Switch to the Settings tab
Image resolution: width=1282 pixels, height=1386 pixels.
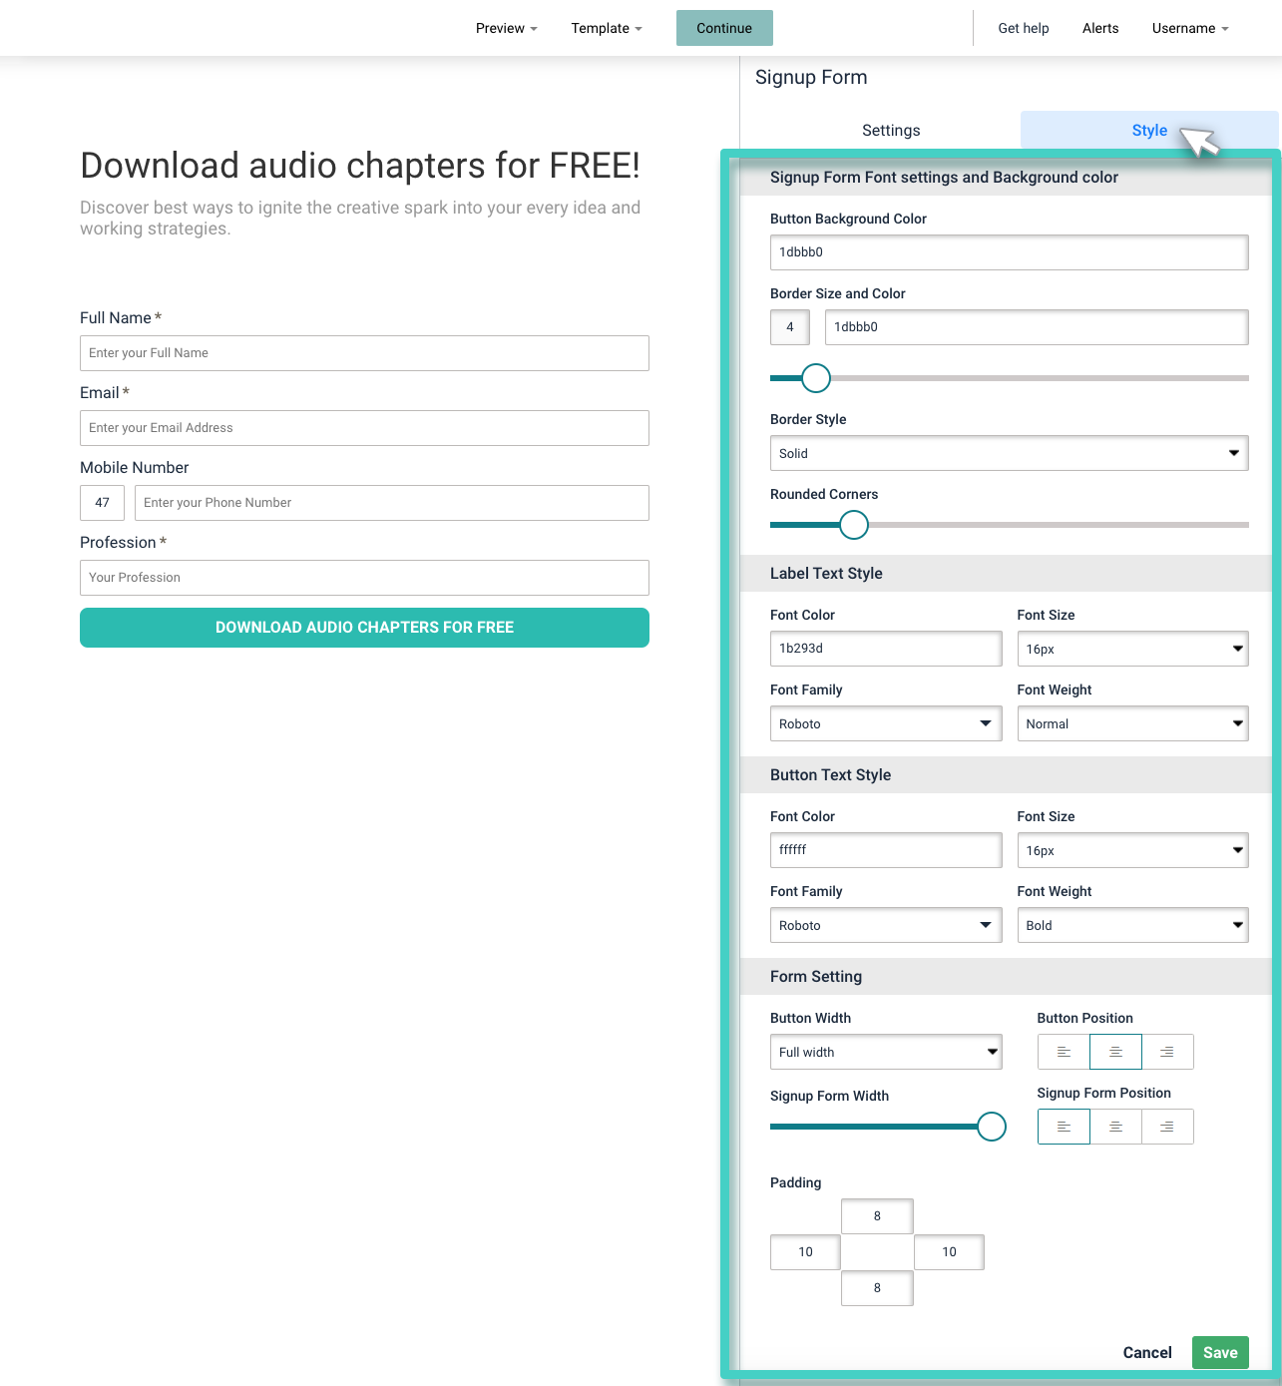(891, 131)
